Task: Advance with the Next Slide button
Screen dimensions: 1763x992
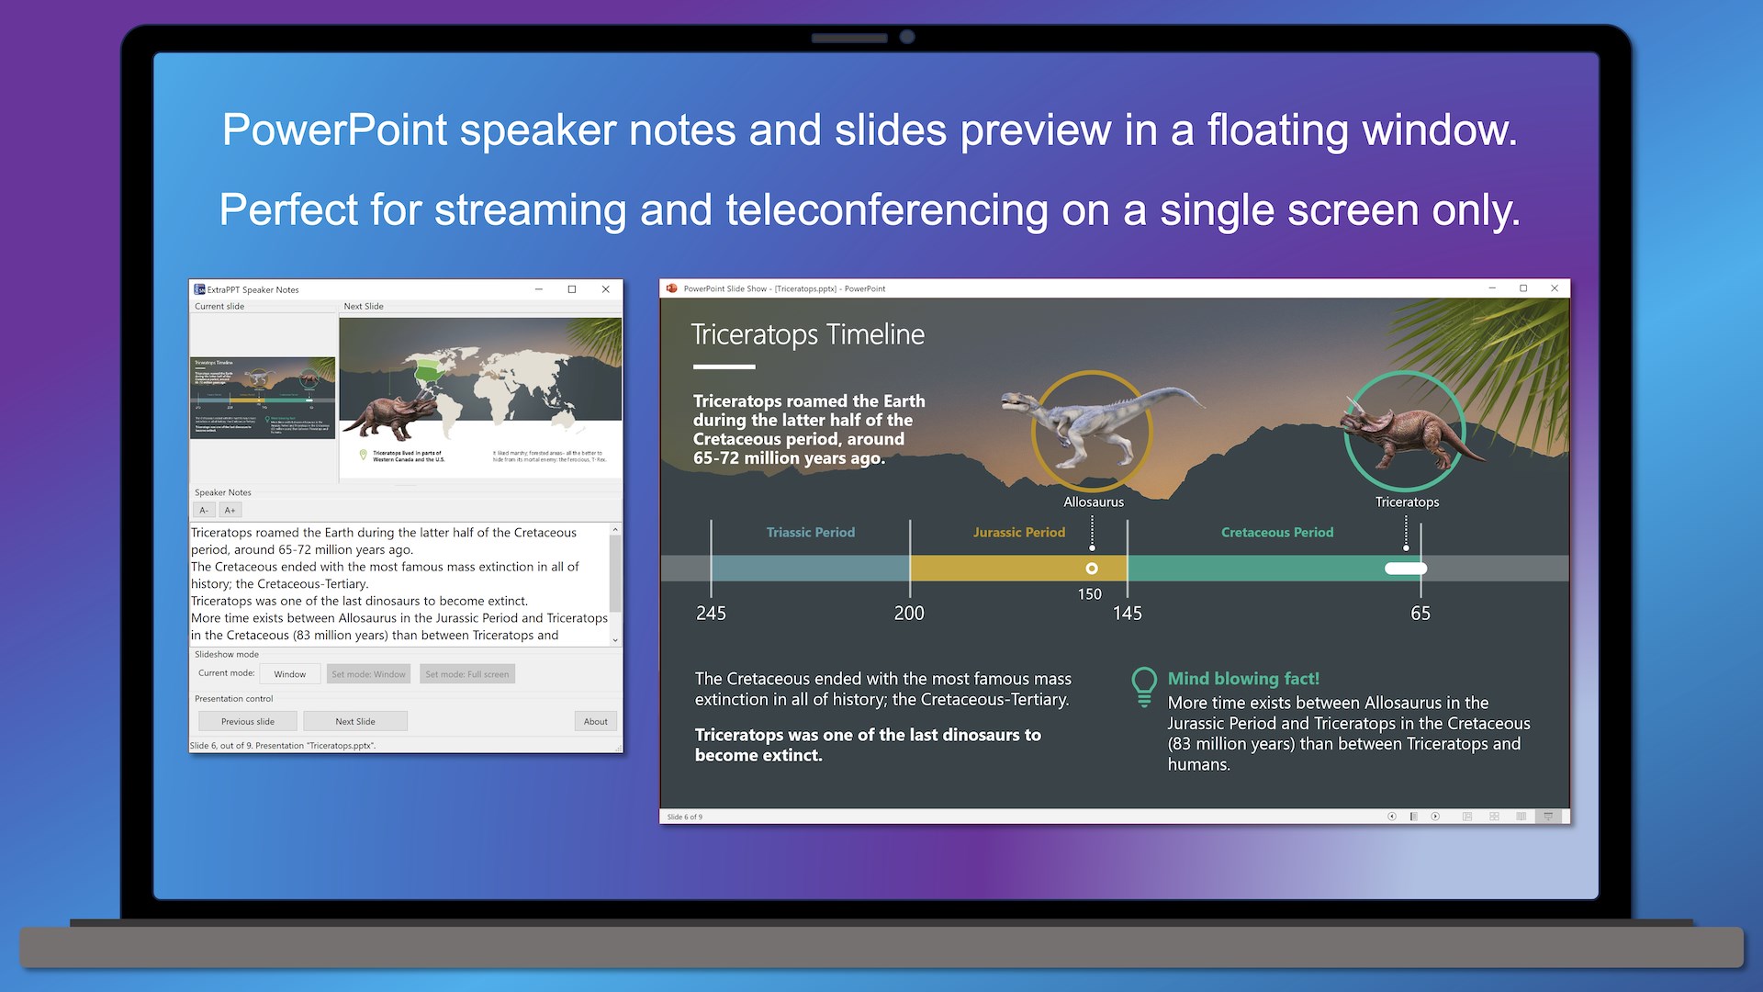Action: (x=354, y=721)
